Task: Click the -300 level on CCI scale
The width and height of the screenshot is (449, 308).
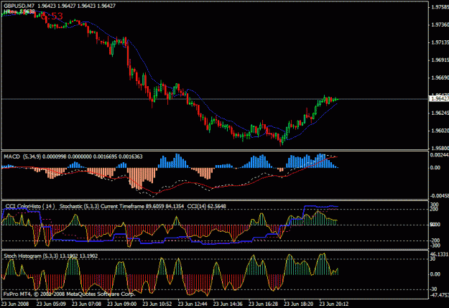Action: coord(435,246)
